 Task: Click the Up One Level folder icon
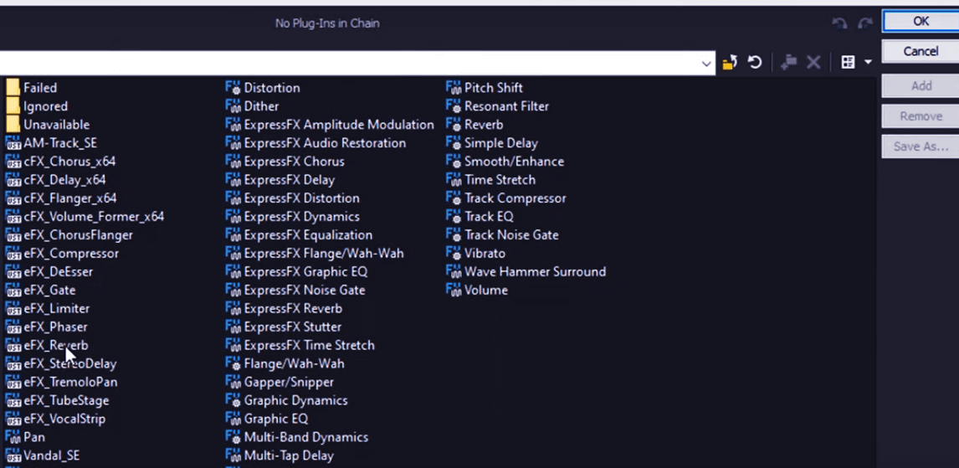[x=729, y=63]
